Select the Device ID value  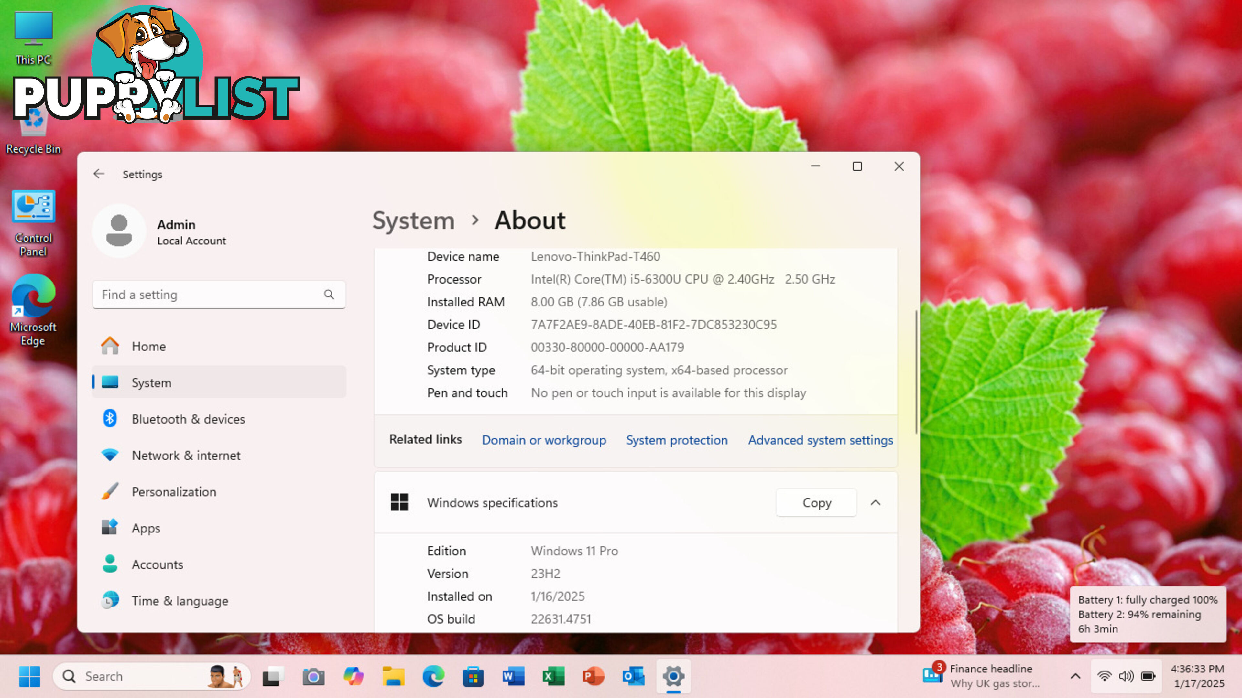654,325
